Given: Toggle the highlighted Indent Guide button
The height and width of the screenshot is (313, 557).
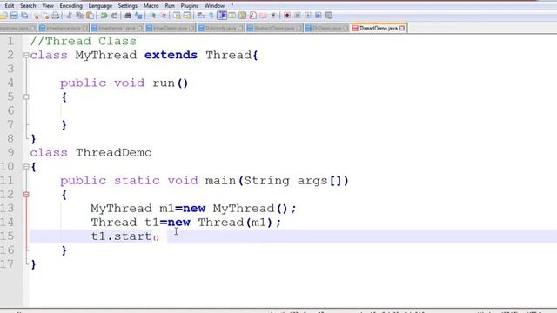Looking at the screenshot, I should coord(222,16).
